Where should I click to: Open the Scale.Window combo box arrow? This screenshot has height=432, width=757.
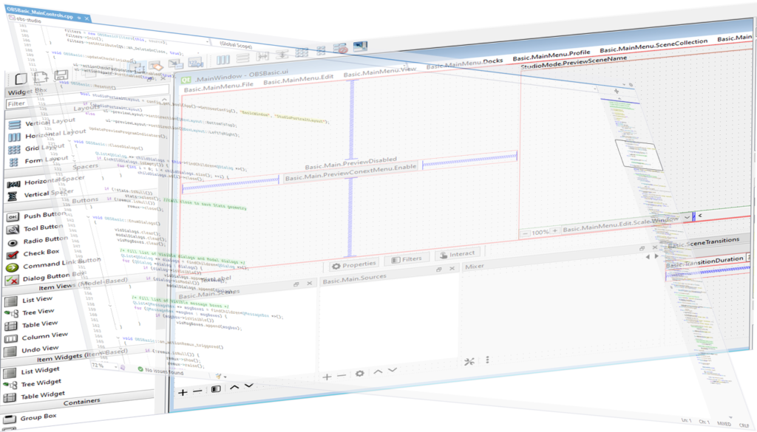687,217
